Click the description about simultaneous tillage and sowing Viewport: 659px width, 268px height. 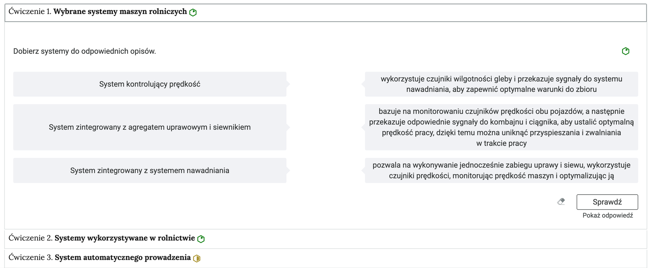point(501,170)
